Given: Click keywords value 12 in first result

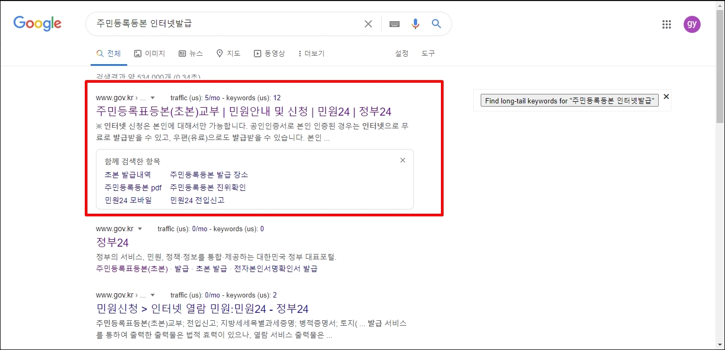Looking at the screenshot, I should (277, 98).
